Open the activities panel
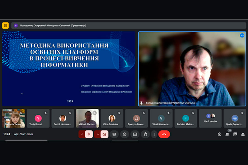This screenshot has height=165, width=248. pyautogui.click(x=243, y=134)
